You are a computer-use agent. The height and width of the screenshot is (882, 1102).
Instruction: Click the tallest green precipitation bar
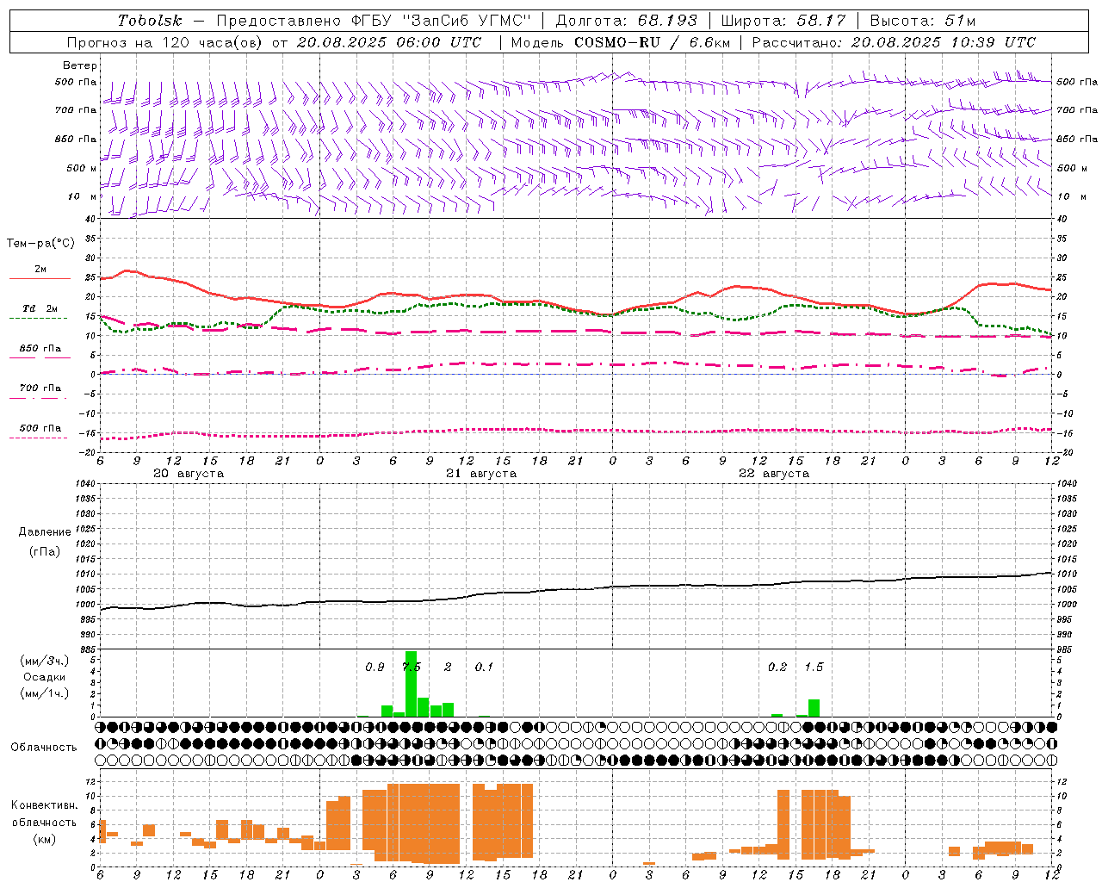pos(412,684)
